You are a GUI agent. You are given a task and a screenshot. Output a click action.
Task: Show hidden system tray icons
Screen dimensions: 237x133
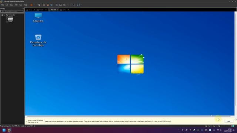(x=178, y=130)
